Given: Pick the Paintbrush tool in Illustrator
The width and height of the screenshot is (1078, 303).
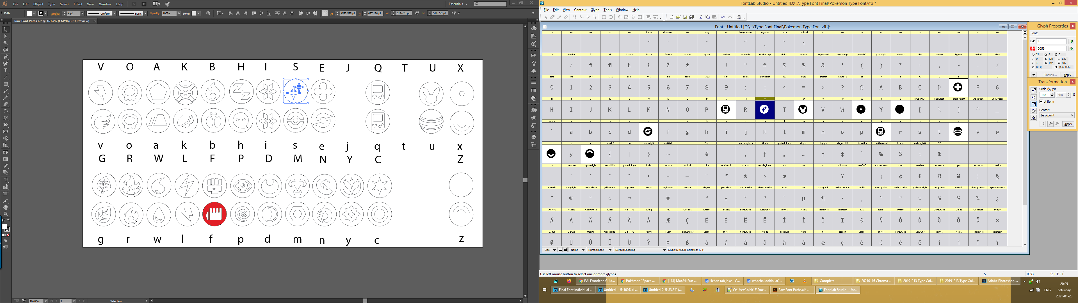Looking at the screenshot, I should click(6, 91).
